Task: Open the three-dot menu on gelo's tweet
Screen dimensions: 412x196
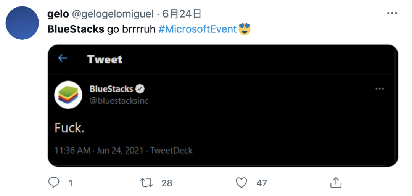Action: (392, 13)
